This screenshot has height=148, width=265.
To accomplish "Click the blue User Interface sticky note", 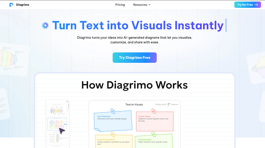I will (x=113, y=121).
